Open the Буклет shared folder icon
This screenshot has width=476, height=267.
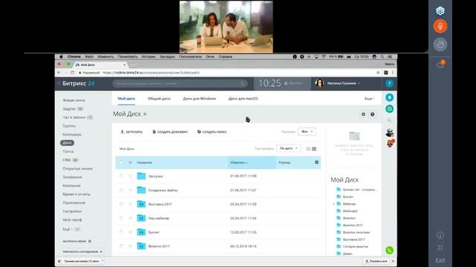141,232
